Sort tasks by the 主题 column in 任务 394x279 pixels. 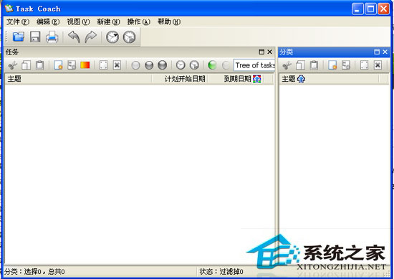click(78, 79)
